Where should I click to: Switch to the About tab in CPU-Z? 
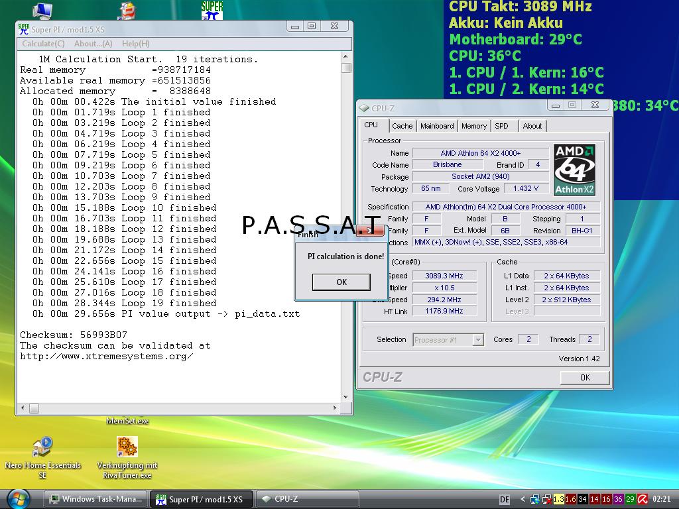coord(532,126)
